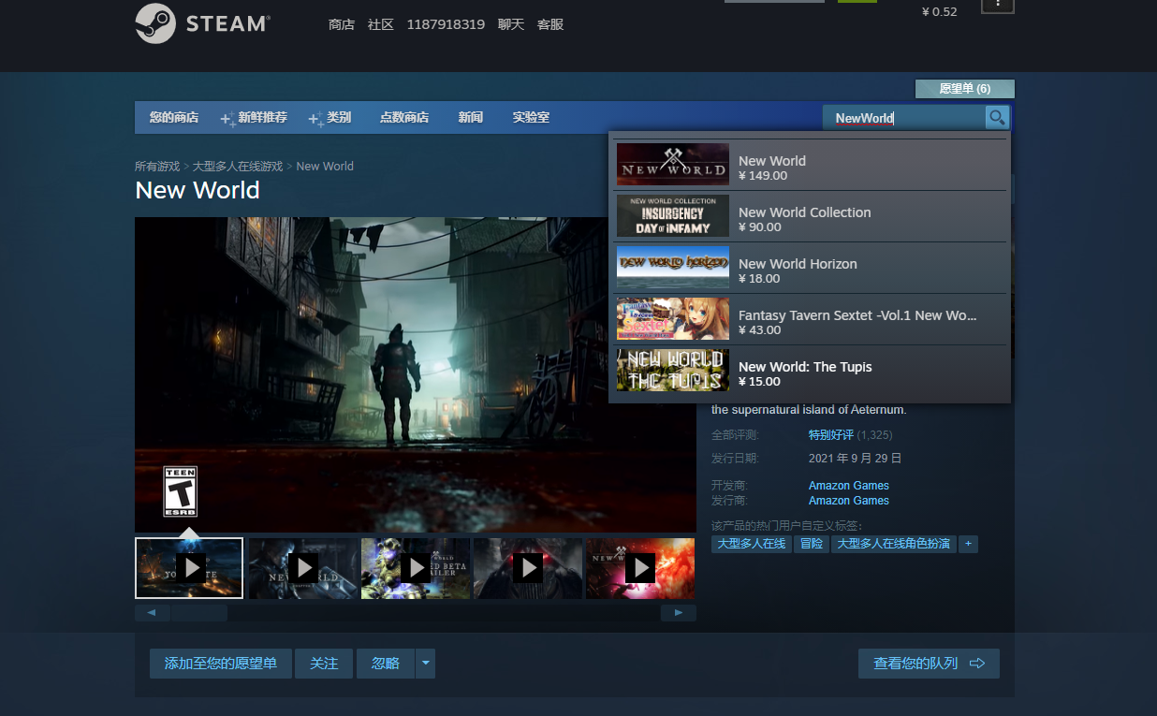The width and height of the screenshot is (1157, 716).
Task: Click the NewWorld search input field
Action: pyautogui.click(x=904, y=118)
